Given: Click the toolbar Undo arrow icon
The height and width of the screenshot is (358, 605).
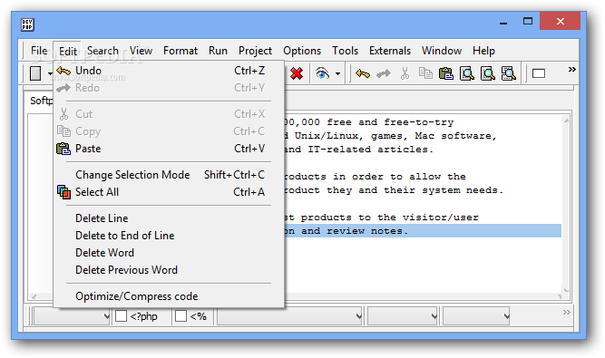Looking at the screenshot, I should point(363,73).
